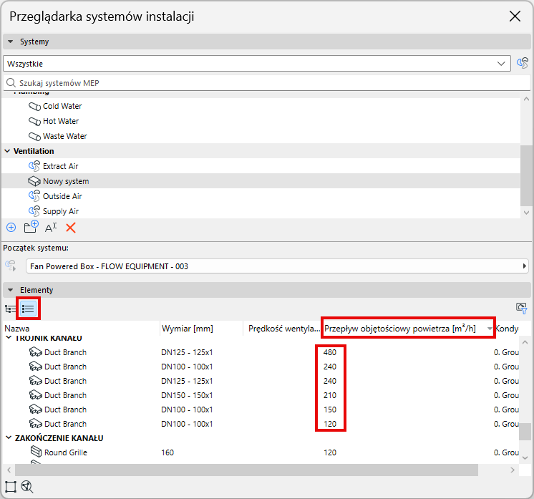Click the systems list vertical scrollbar thumb
534x499 pixels.
pos(526,175)
